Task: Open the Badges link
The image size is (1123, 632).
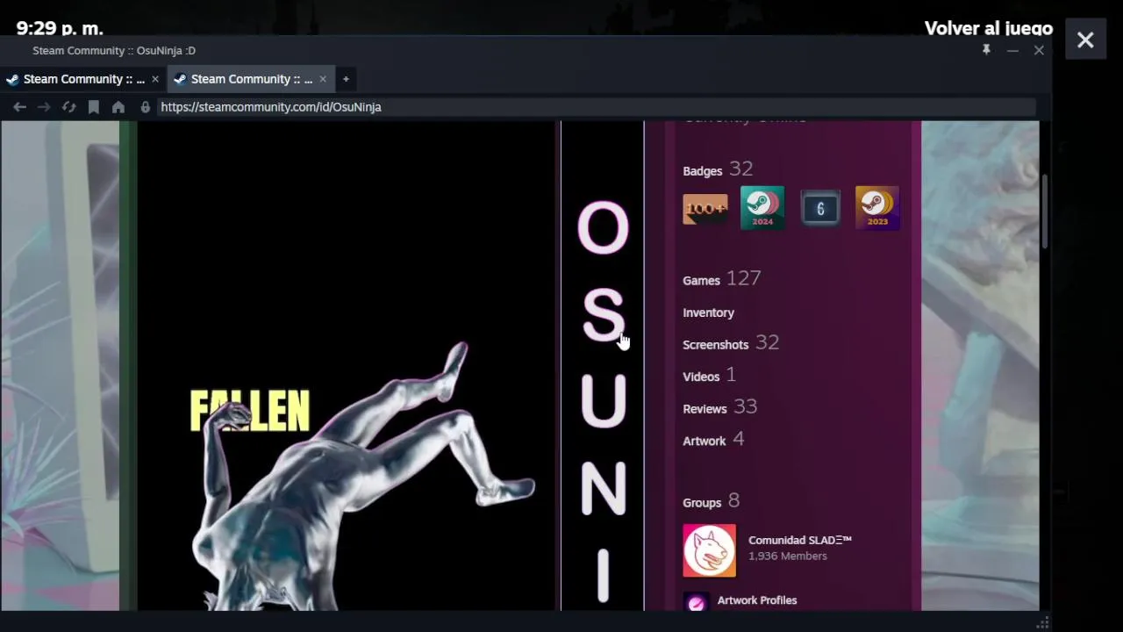Action: click(x=702, y=171)
